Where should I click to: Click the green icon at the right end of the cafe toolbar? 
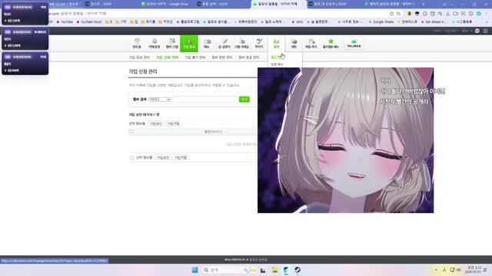[354, 43]
